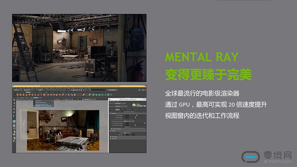
Task: Click the Open Scene icon on status line
Action: click(x=27, y=90)
